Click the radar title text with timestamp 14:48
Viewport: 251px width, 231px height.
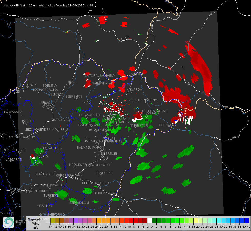click(48, 5)
